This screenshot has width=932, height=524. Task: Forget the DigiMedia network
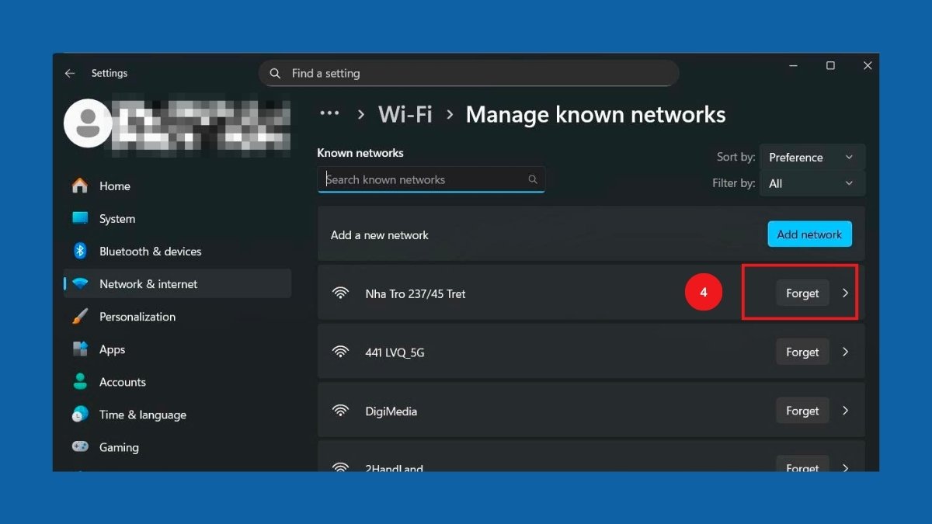click(x=802, y=410)
